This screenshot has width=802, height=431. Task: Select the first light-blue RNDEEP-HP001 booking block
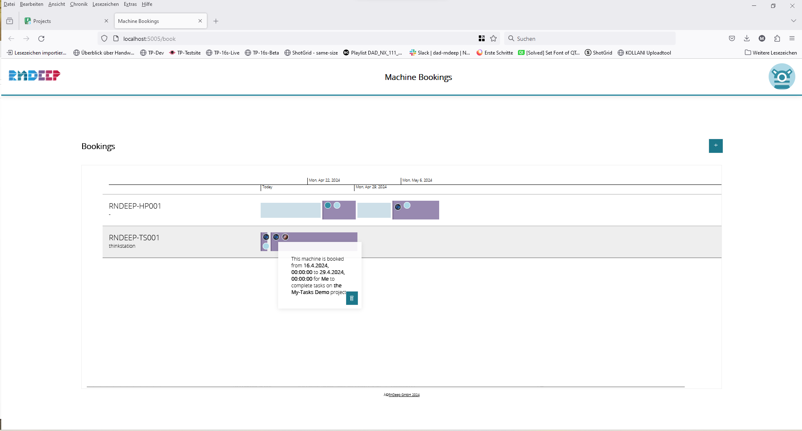[290, 210]
